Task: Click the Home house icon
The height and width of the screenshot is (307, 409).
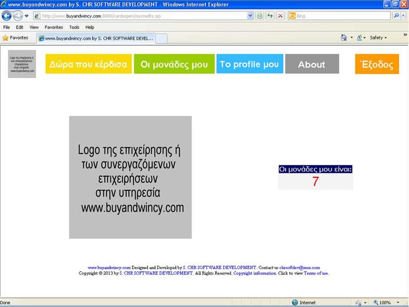Action: [x=344, y=38]
